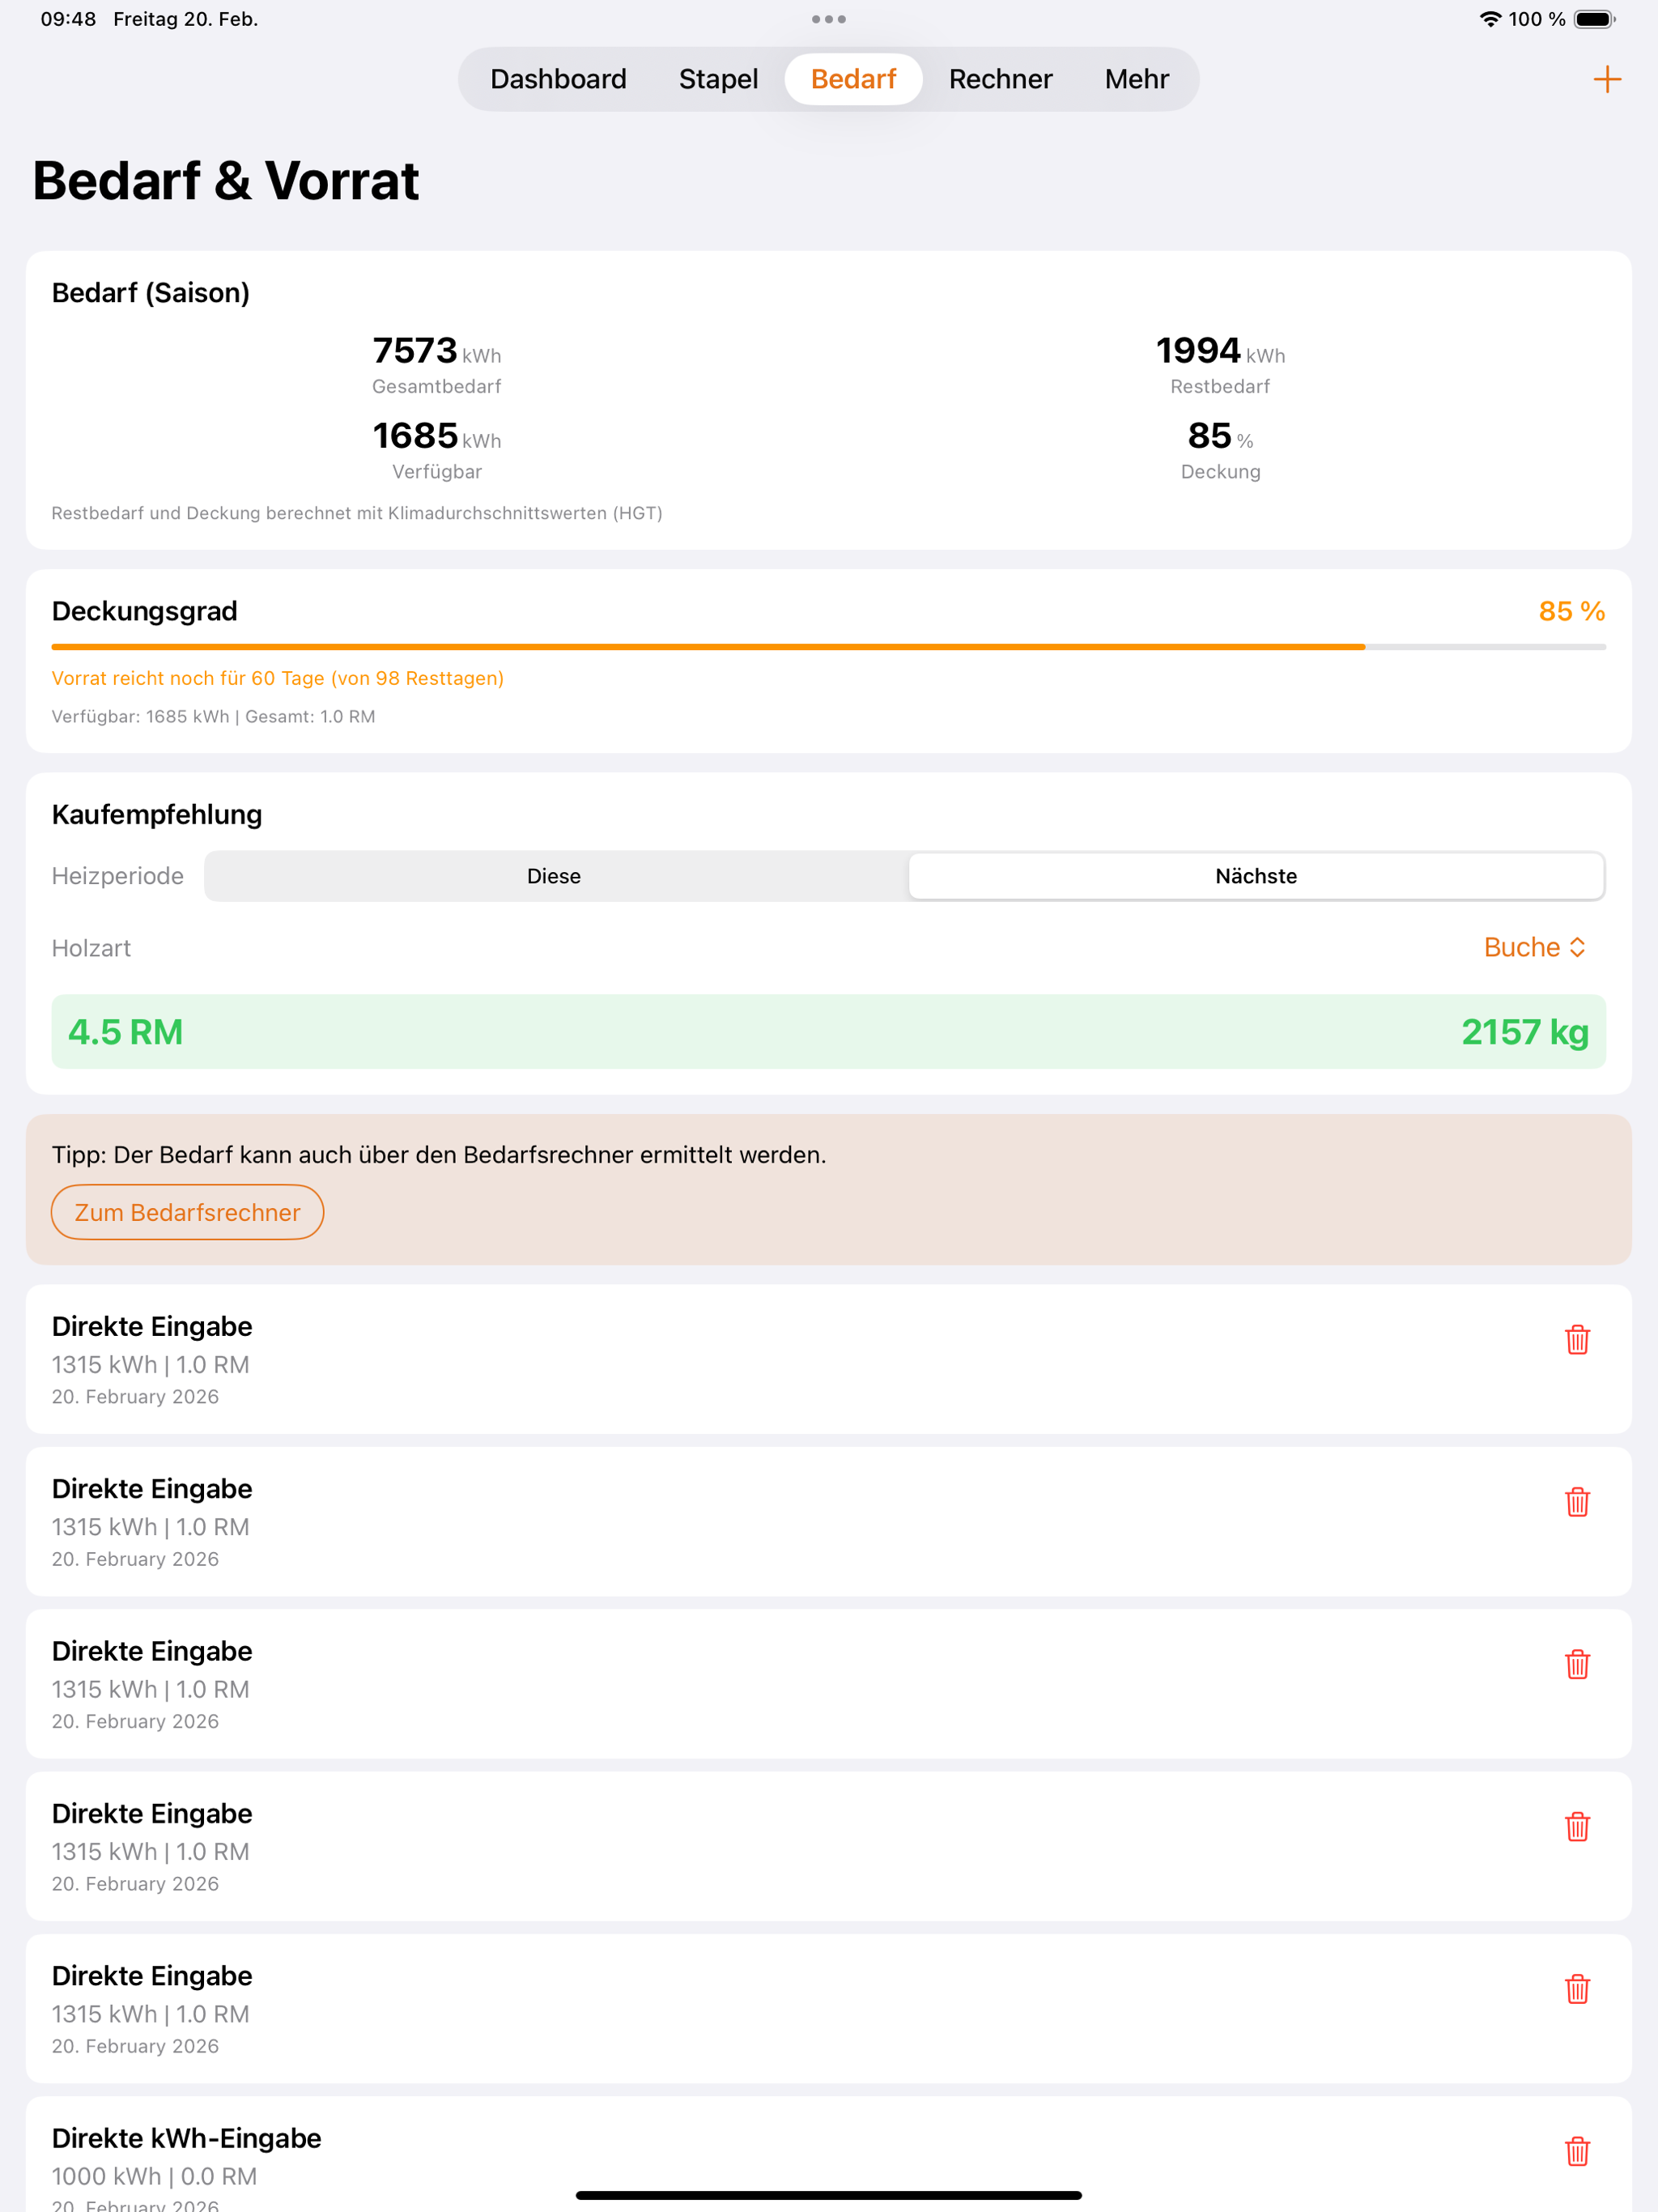Switch to the Stapel tab
The width and height of the screenshot is (1658, 2212).
718,79
